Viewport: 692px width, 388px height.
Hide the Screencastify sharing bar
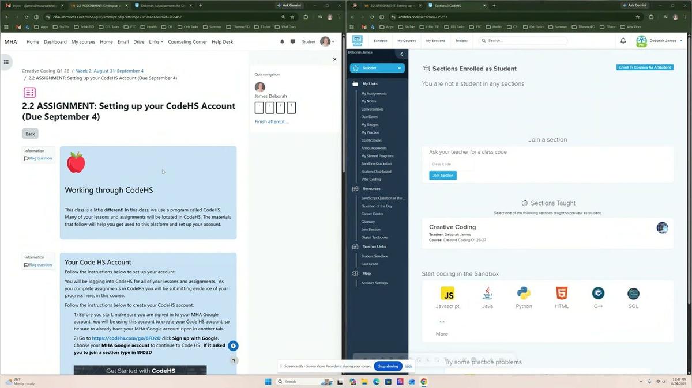click(408, 366)
